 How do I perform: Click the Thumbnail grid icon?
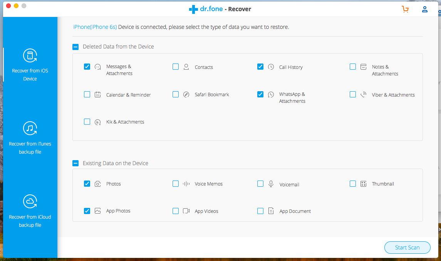coord(363,184)
